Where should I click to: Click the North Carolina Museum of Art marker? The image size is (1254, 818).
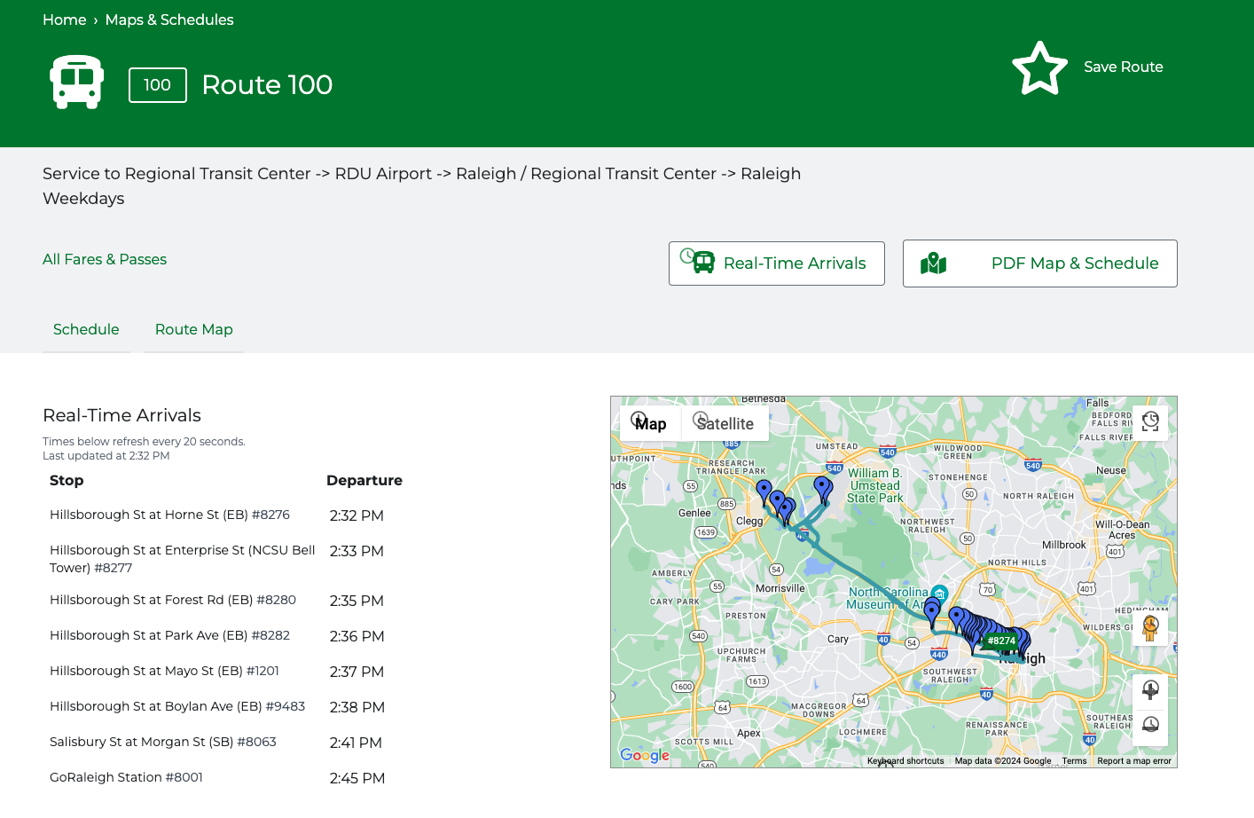pos(939,593)
